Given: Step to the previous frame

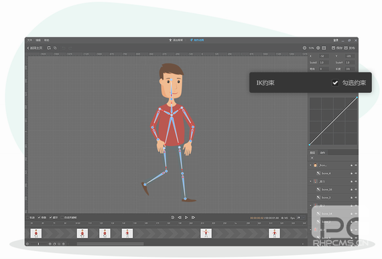Looking at the screenshot, I should 180,218.
